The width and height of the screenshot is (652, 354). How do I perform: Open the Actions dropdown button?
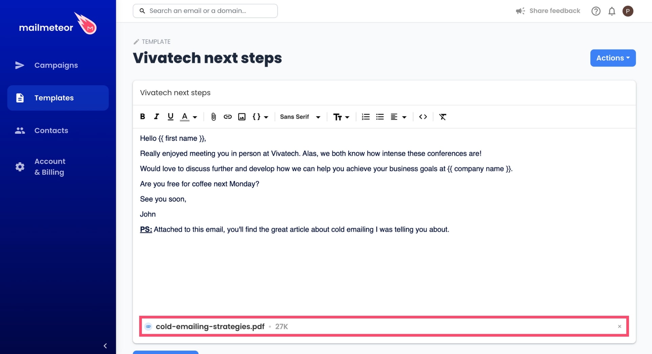click(613, 58)
